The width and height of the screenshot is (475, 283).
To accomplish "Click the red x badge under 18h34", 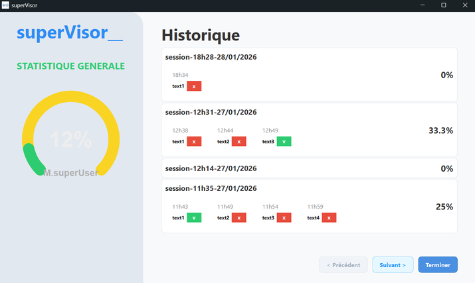I will coord(194,86).
